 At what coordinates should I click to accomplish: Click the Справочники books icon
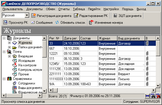click(x=9, y=79)
